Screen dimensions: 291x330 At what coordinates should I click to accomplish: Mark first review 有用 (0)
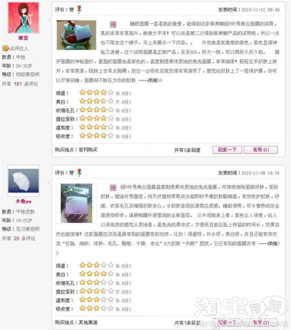pos(260,150)
